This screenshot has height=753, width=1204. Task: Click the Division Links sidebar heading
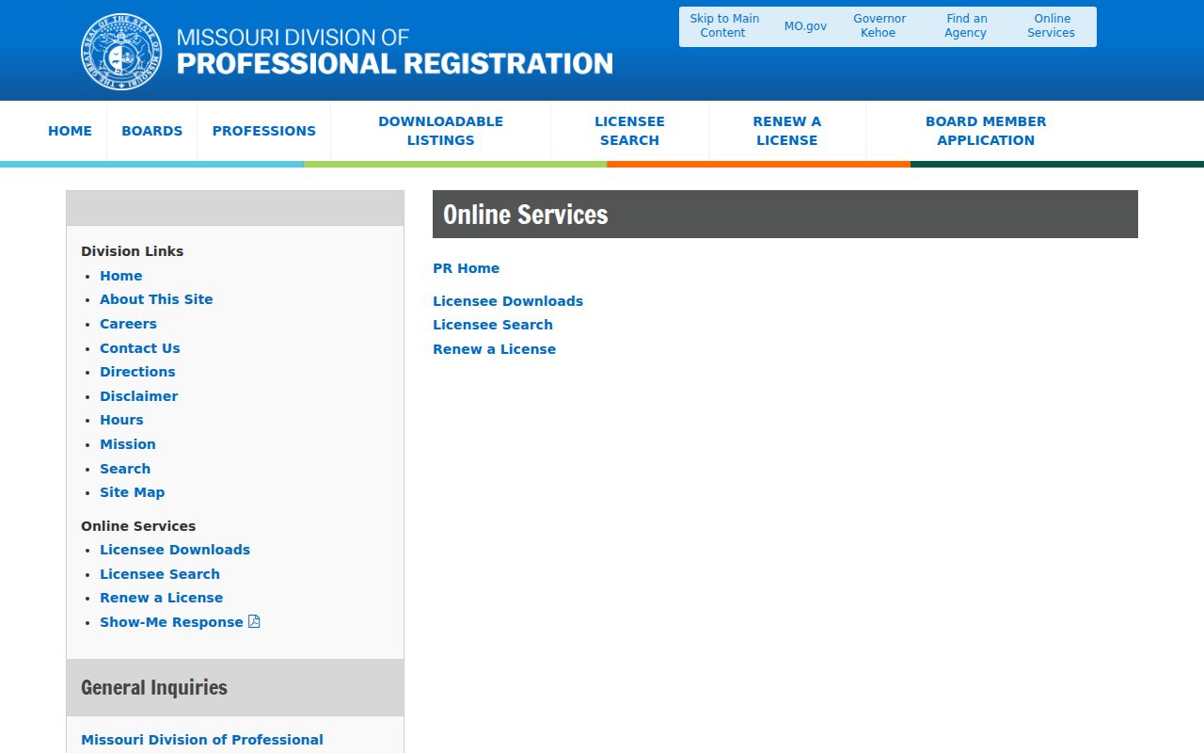pyautogui.click(x=133, y=251)
